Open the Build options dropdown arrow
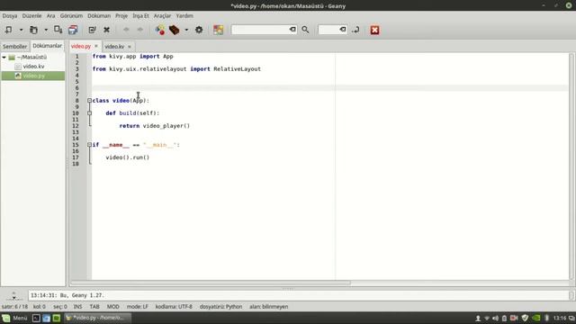 pyautogui.click(x=186, y=30)
